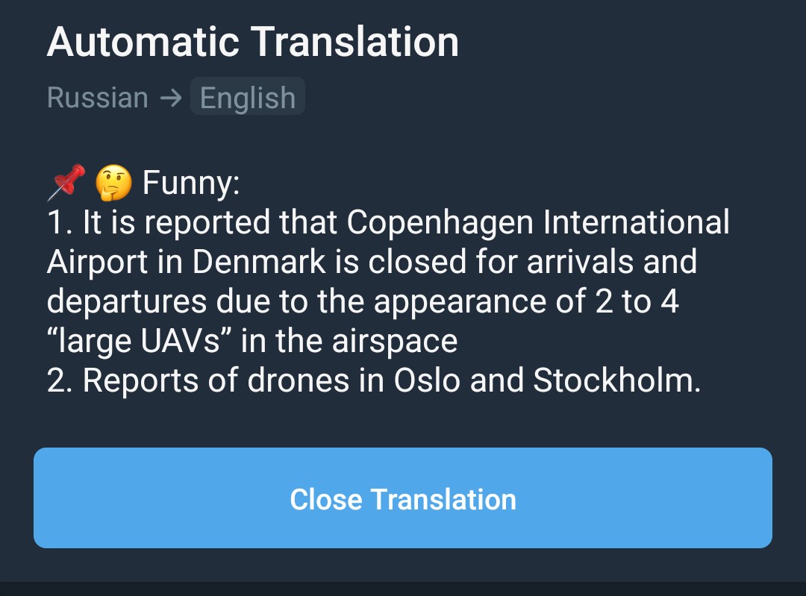Click the word Denmark in translated text

259,262
